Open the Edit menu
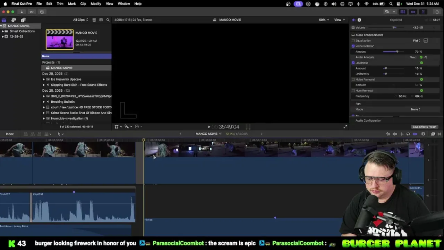Screen dimensions: 444x250 pos(49,4)
